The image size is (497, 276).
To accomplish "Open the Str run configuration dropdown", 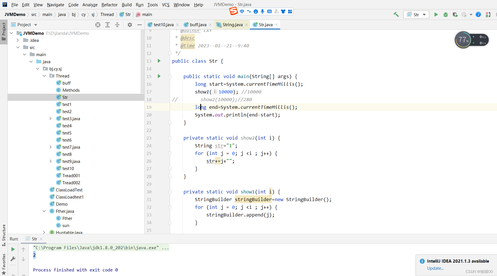I will pyautogui.click(x=416, y=15).
